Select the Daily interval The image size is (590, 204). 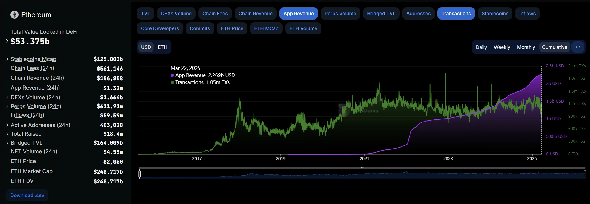click(x=481, y=47)
